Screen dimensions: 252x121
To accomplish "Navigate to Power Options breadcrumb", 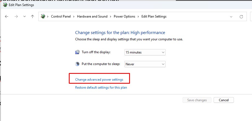I will [x=124, y=16].
